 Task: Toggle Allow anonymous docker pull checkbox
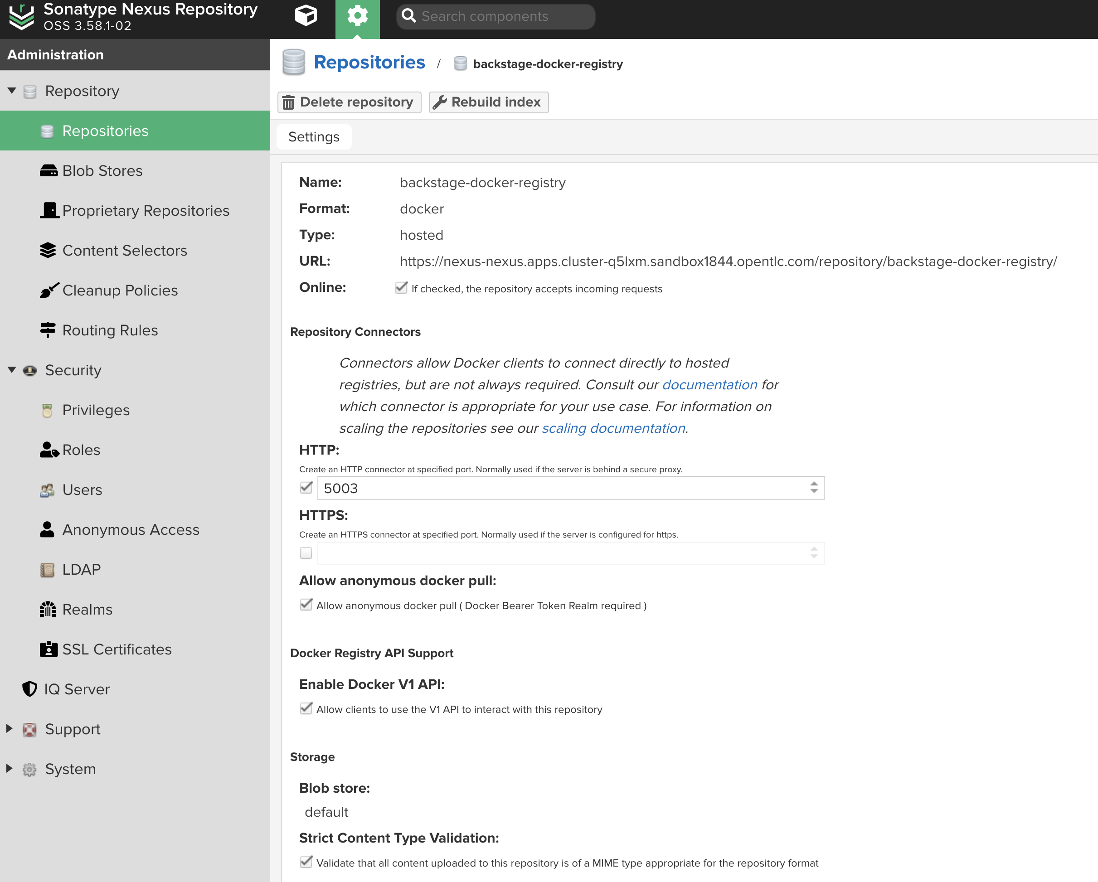point(306,605)
